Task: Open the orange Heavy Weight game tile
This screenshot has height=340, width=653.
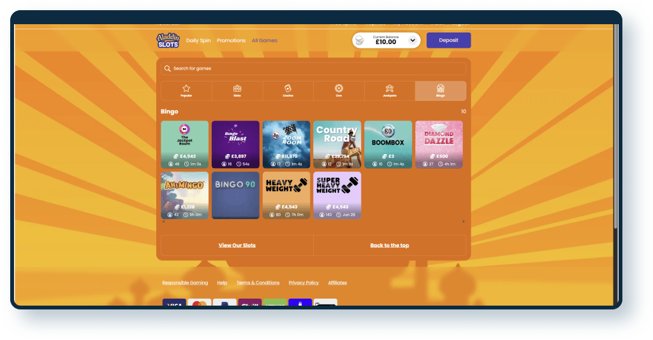Action: 286,195
